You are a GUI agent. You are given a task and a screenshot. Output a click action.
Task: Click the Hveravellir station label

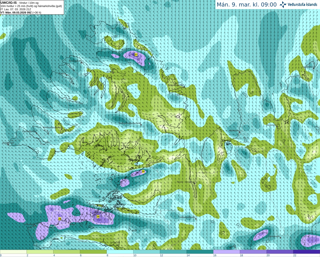[x=274, y=236]
